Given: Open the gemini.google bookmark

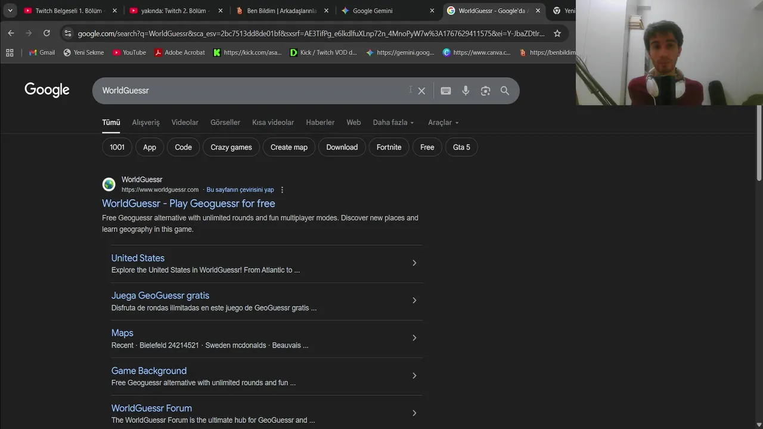Looking at the screenshot, I should [400, 52].
